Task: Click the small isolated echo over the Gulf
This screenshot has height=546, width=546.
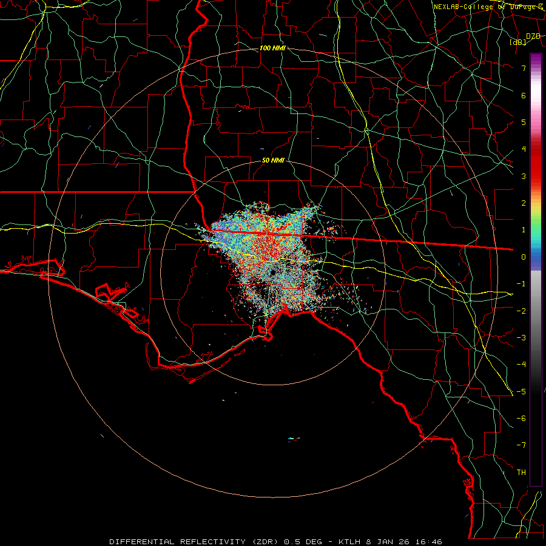Action: click(x=294, y=439)
